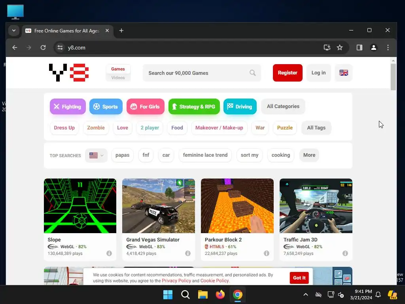
Task: Open the Chrome three-dot menu
Action: [388, 47]
